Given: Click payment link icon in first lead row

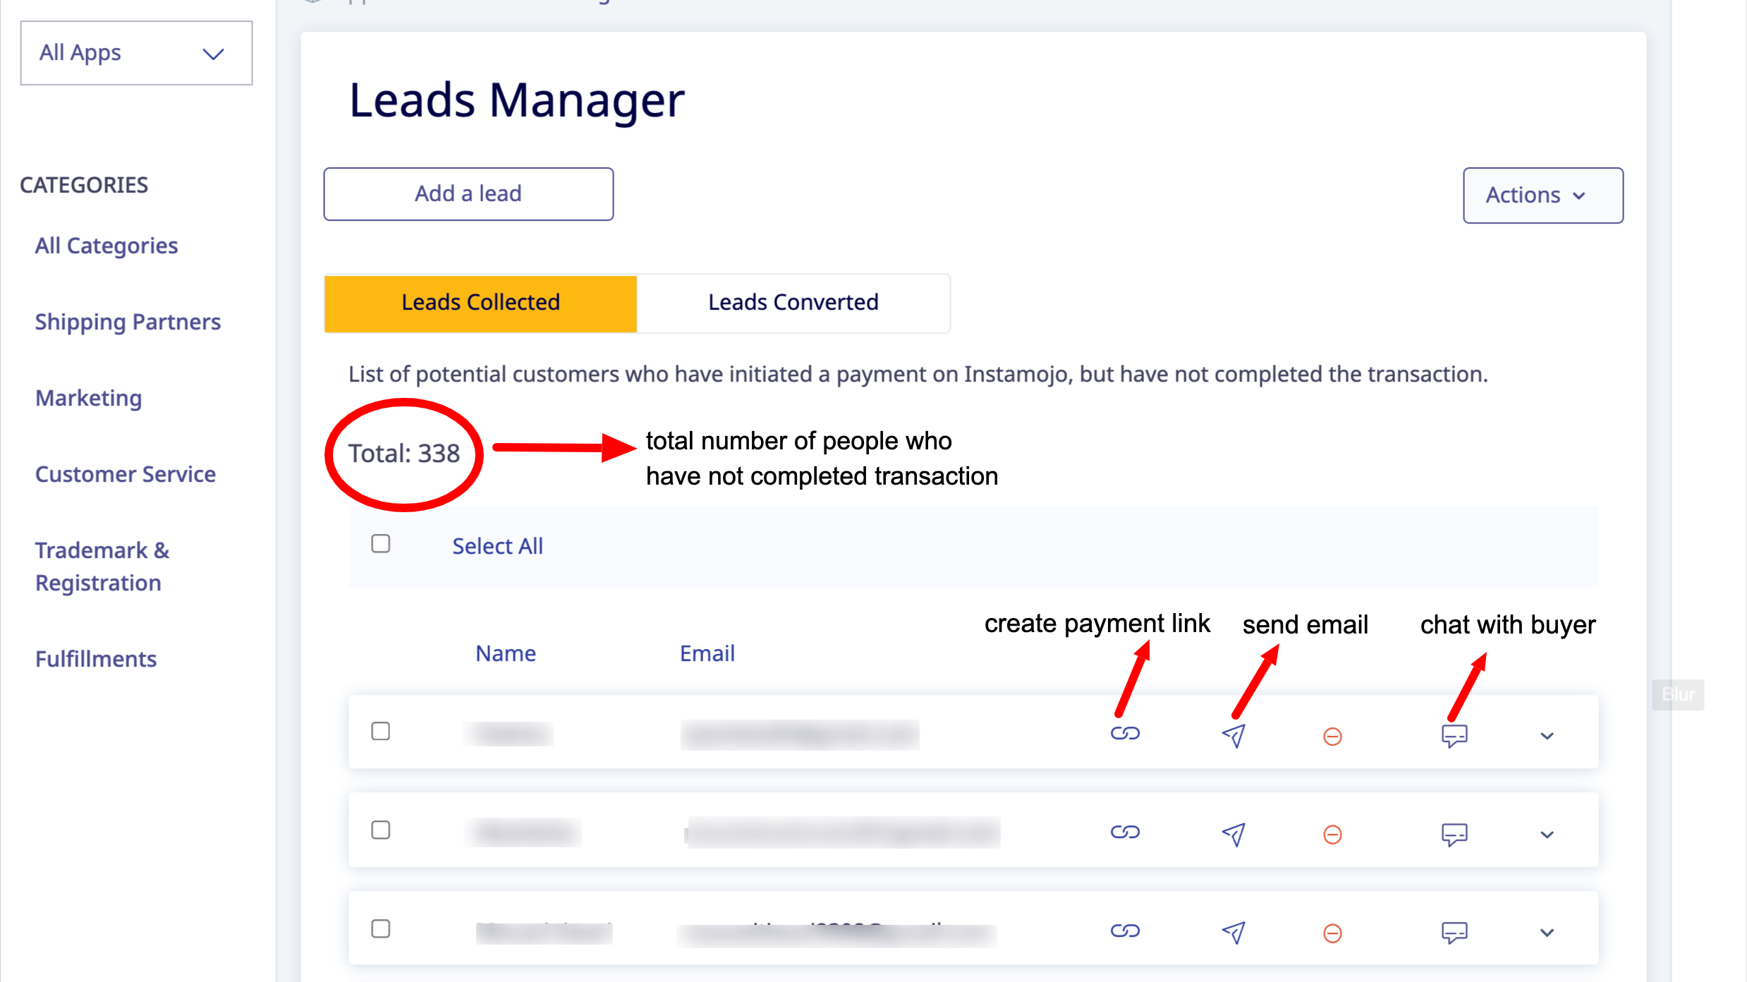Looking at the screenshot, I should [1125, 734].
